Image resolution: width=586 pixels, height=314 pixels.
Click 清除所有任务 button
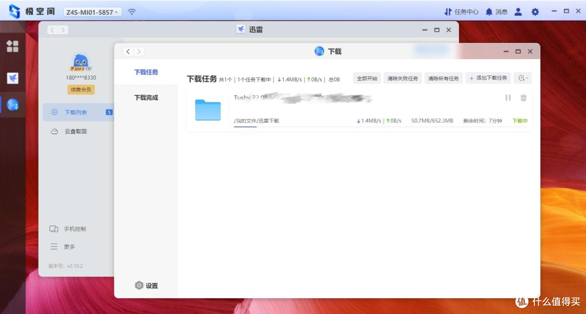click(x=443, y=79)
